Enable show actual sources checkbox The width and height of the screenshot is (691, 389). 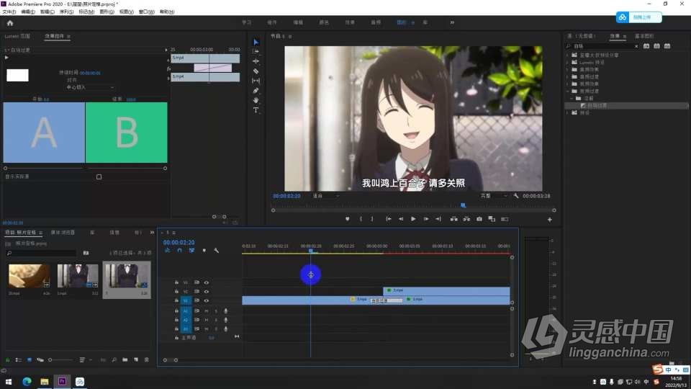click(x=99, y=177)
